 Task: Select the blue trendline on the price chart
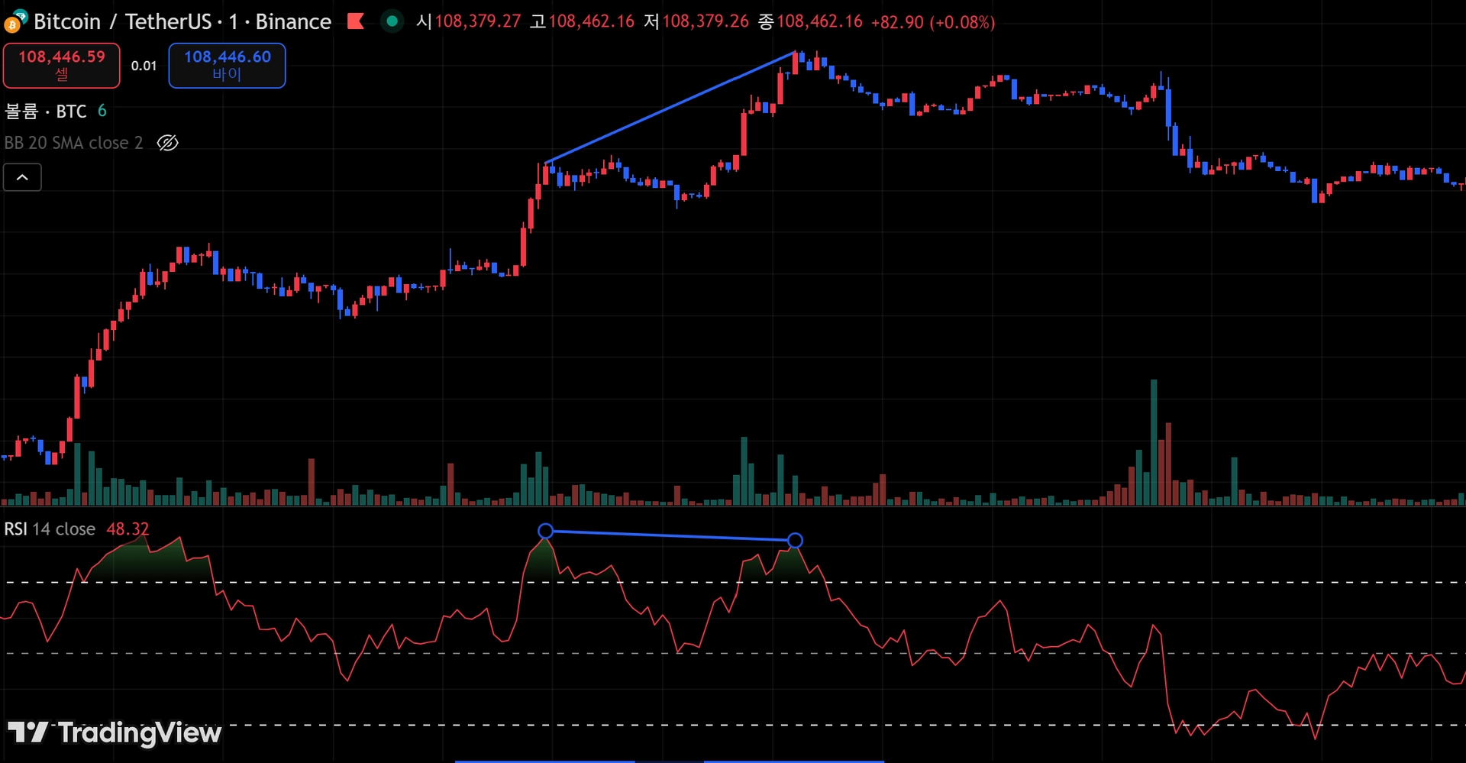670,107
